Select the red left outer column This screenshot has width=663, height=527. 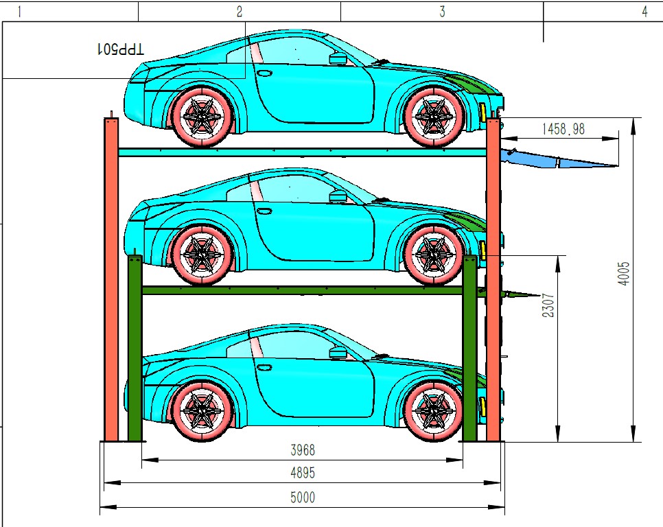pos(111,280)
